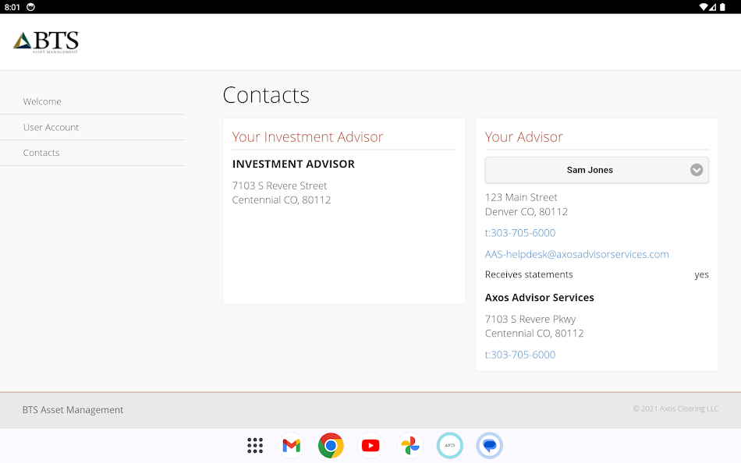Open Google Photos

tap(409, 445)
